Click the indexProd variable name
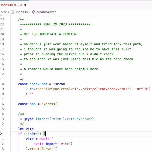152x152 pixels. (39, 84)
